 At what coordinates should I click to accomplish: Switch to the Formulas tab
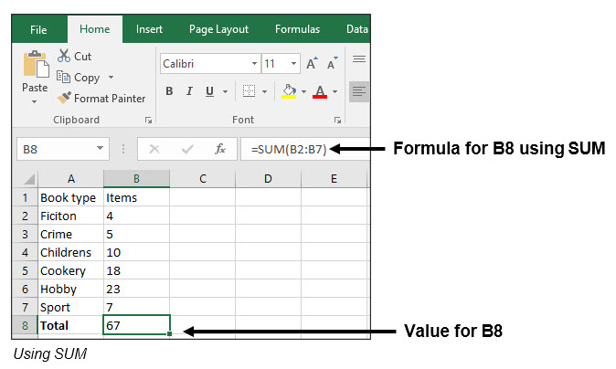[x=297, y=29]
